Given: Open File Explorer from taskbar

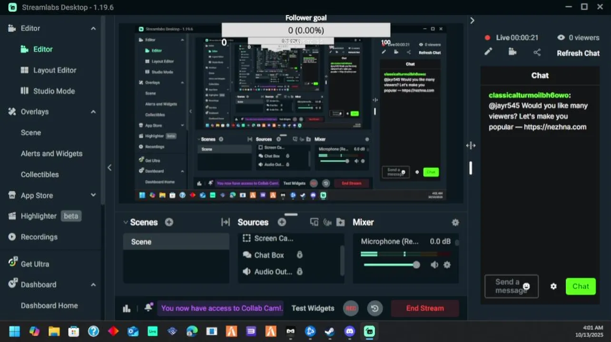Looking at the screenshot, I should click(x=54, y=331).
